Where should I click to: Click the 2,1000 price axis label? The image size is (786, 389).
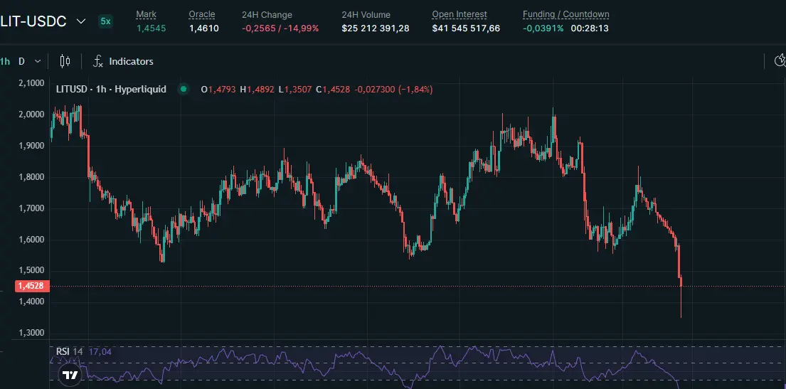click(x=31, y=82)
